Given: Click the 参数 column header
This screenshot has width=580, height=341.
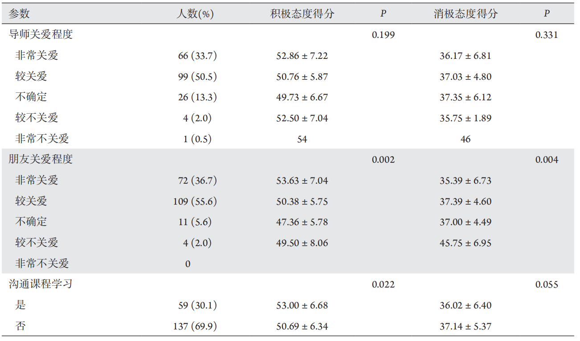Looking at the screenshot, I should pos(19,14).
